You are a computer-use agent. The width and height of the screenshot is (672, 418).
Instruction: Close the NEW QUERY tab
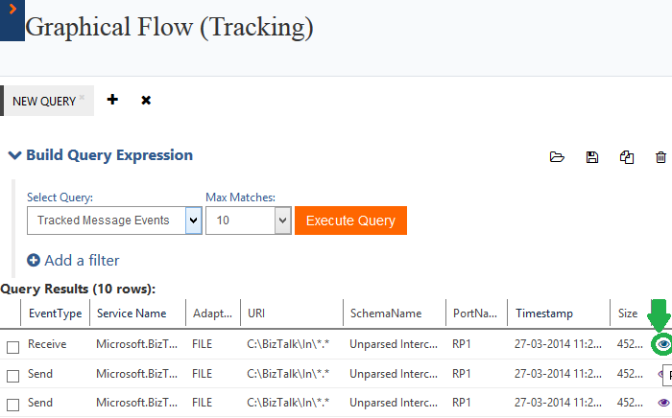pyautogui.click(x=82, y=96)
